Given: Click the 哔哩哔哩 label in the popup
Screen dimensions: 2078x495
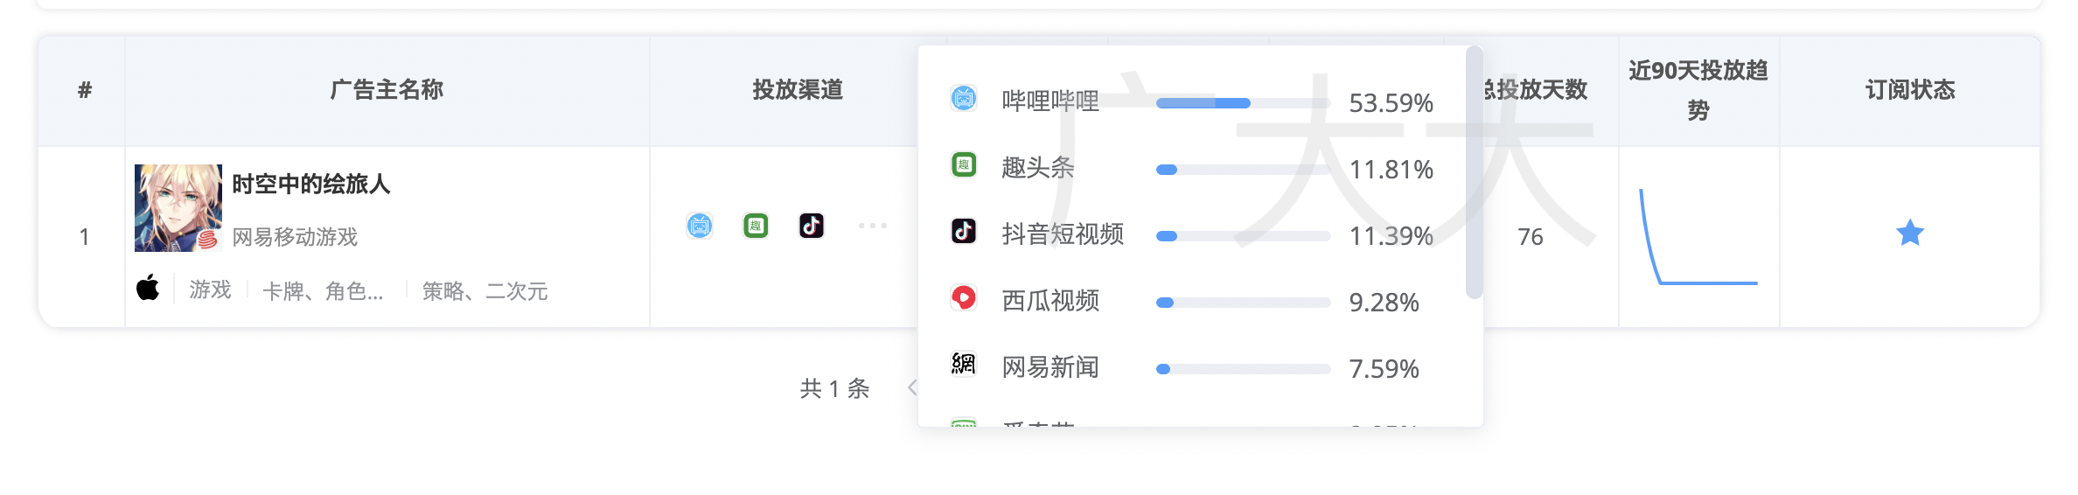Looking at the screenshot, I should pyautogui.click(x=1050, y=101).
